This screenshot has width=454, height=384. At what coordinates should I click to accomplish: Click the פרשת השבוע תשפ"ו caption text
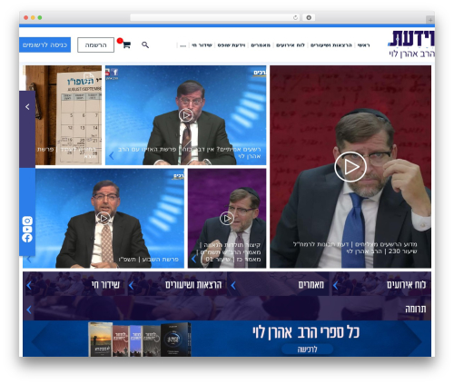149,260
